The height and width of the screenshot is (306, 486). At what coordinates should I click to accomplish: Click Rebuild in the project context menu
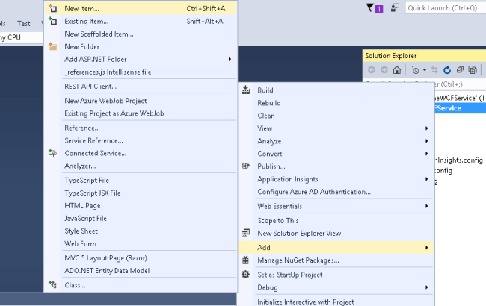[336, 103]
